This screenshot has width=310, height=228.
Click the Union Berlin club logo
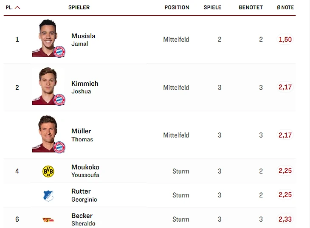[x=48, y=220]
